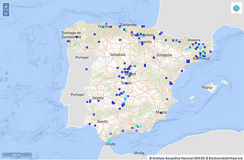The height and width of the screenshot is (160, 244).
Task: Click the zoom out minus button
Action: point(6,14)
